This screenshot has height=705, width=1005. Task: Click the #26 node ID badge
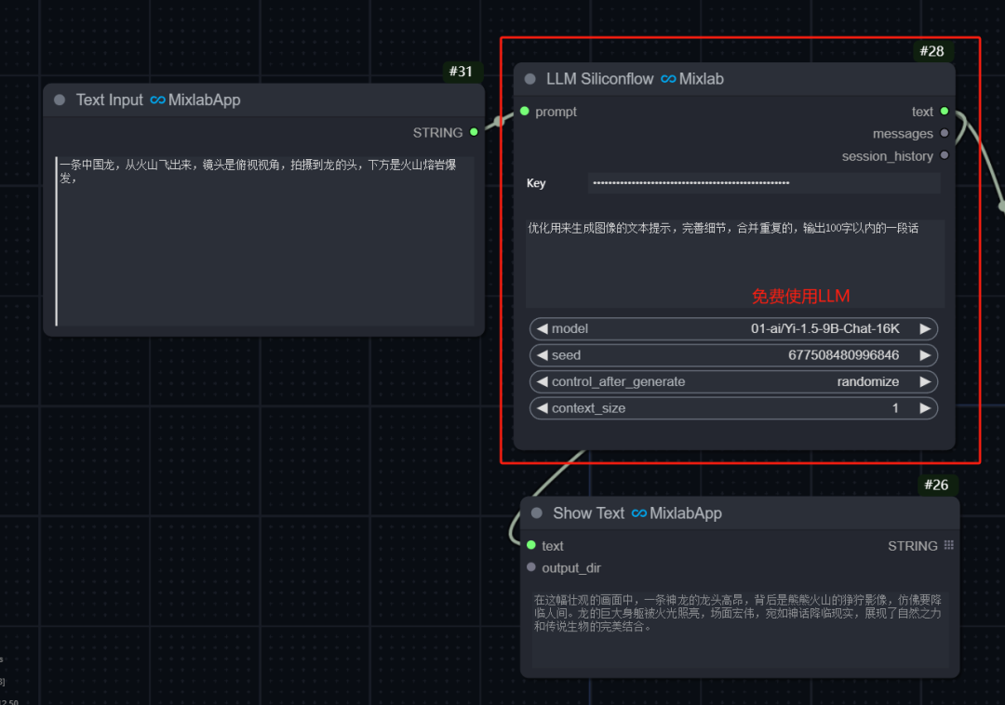pos(936,485)
